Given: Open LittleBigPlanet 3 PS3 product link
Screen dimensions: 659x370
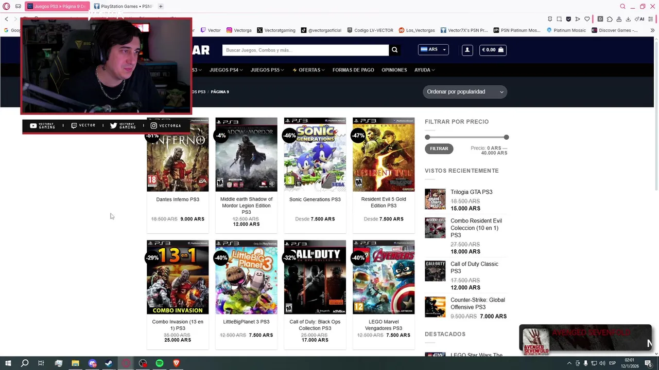Looking at the screenshot, I should tap(246, 322).
